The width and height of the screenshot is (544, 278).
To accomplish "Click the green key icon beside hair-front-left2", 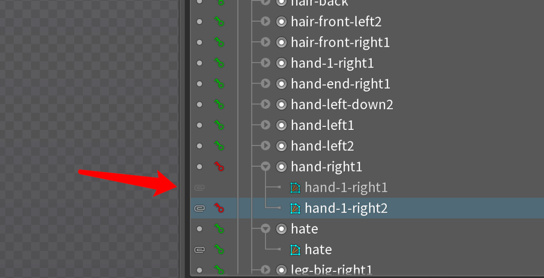I will pos(219,22).
